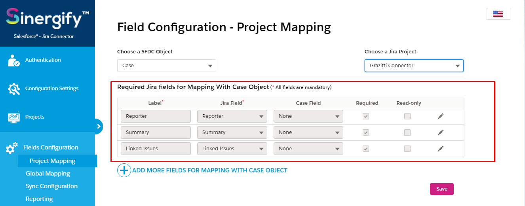
Task: Select Fields Configuration in the sidebar
Action: (x=51, y=147)
